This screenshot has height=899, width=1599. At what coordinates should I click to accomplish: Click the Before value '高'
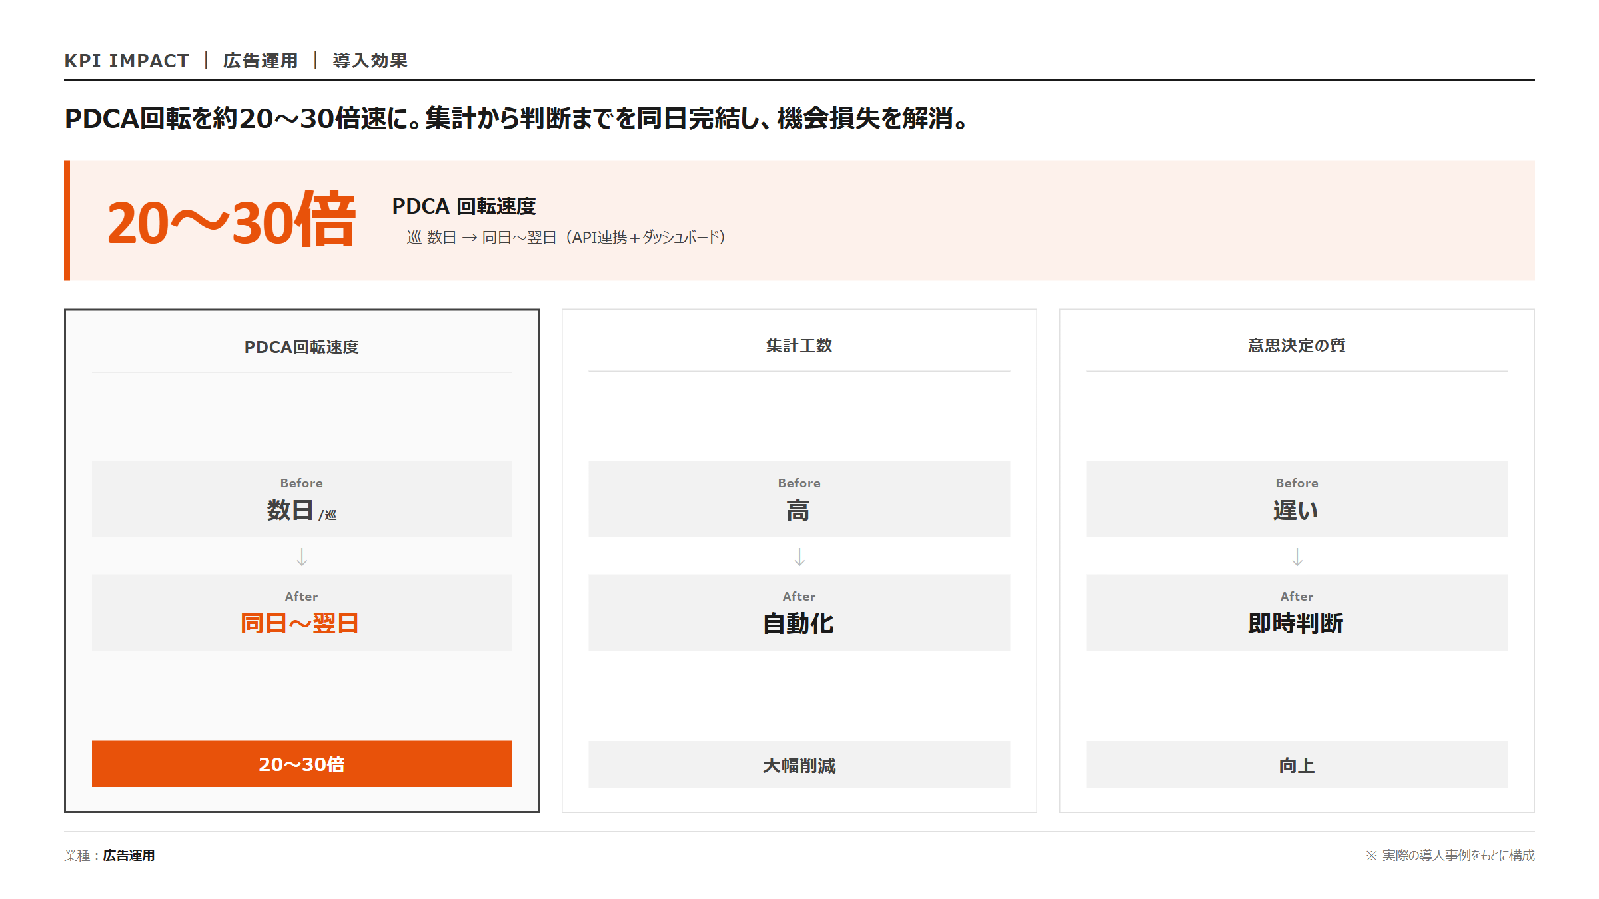point(798,511)
